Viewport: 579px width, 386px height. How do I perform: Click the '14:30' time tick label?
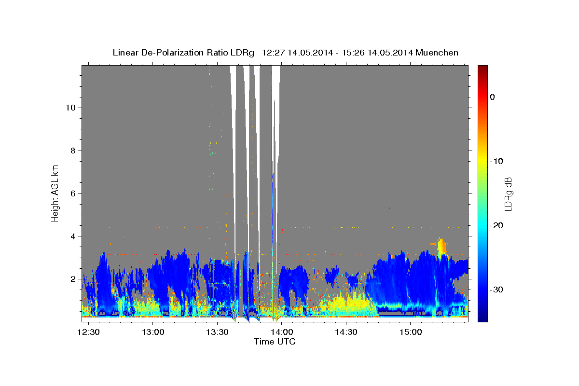[x=346, y=332]
